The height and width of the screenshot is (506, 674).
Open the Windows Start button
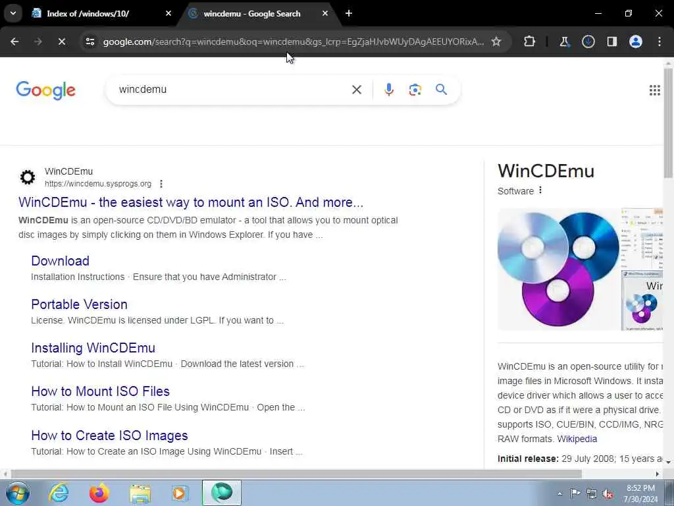[18, 493]
